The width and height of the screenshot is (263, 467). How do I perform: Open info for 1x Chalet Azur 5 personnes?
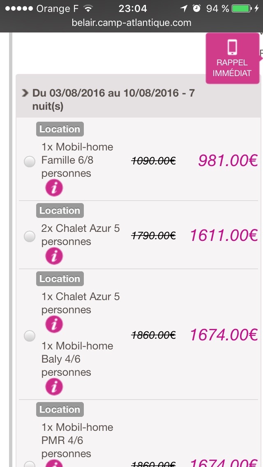tap(54, 325)
